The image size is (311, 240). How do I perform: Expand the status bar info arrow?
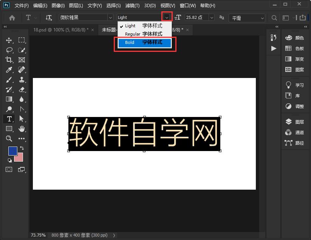[114, 235]
